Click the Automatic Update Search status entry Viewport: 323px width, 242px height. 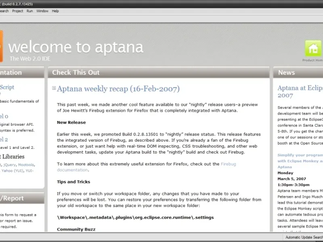tap(304, 237)
